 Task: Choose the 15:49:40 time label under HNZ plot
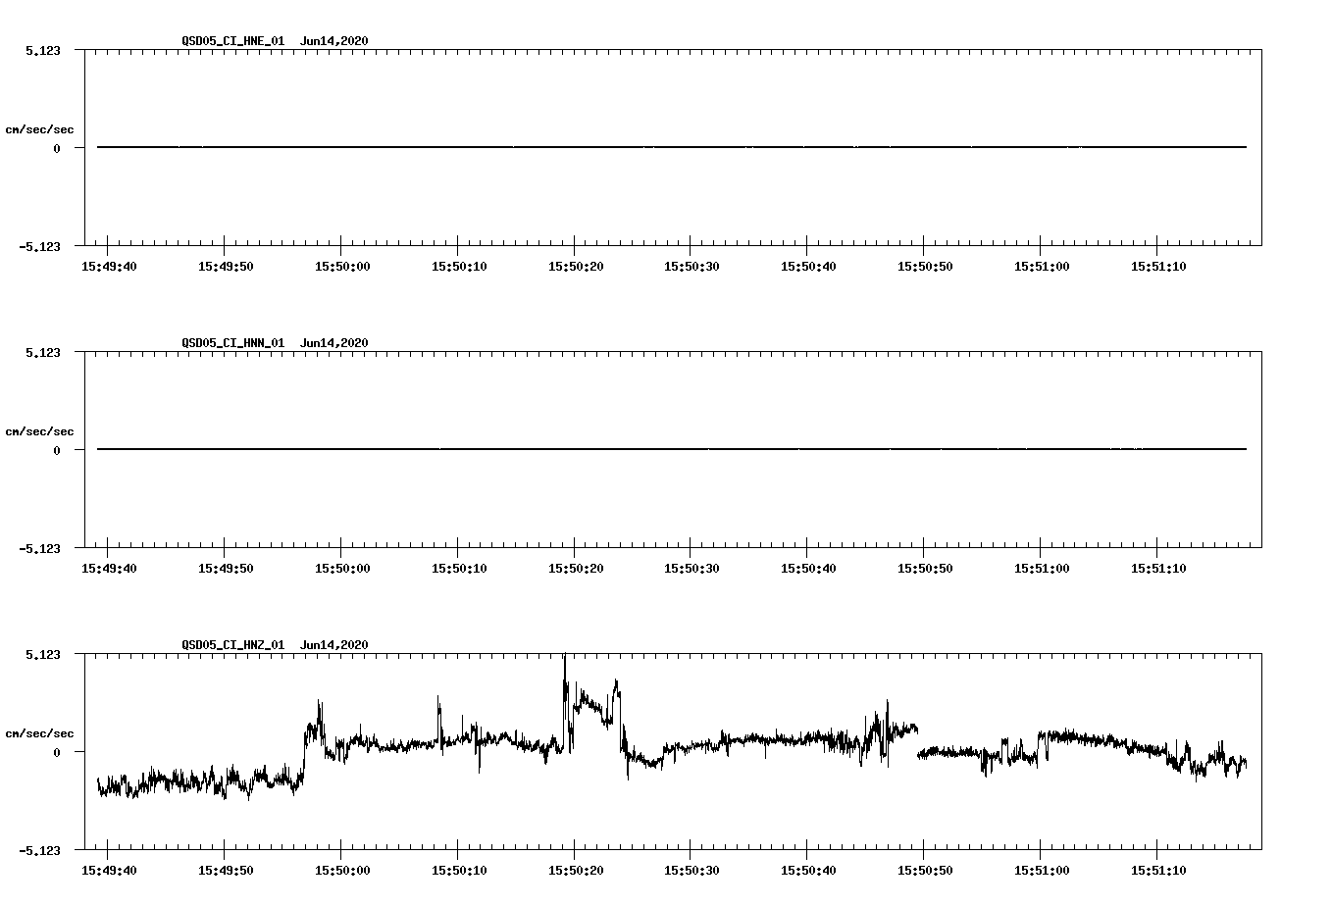[109, 870]
